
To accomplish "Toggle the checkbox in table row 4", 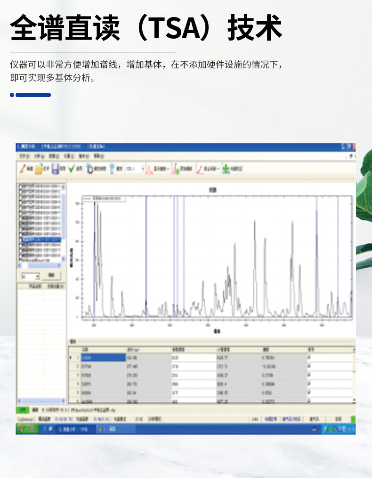I will point(309,384).
